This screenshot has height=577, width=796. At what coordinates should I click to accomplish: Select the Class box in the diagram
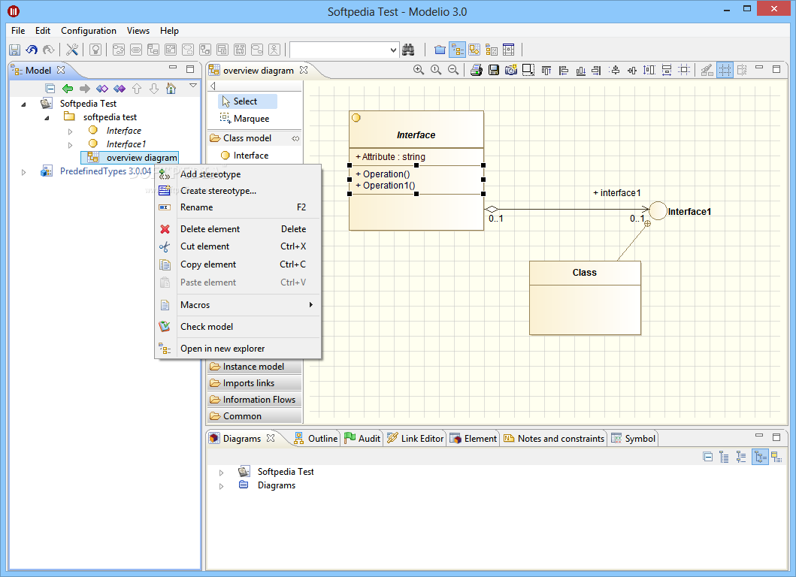click(x=585, y=298)
